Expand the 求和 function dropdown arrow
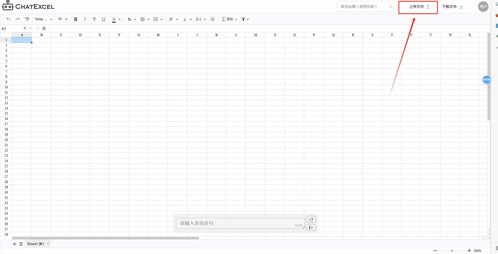This screenshot has height=254, width=498. 236,19
